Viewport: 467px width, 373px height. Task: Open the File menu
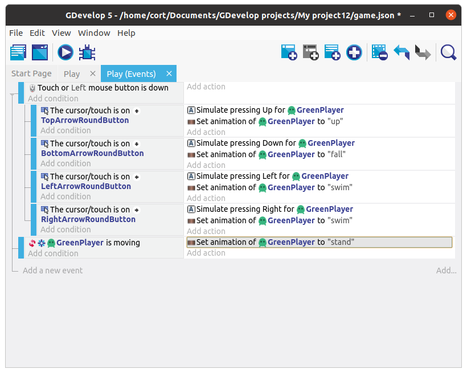click(x=16, y=33)
